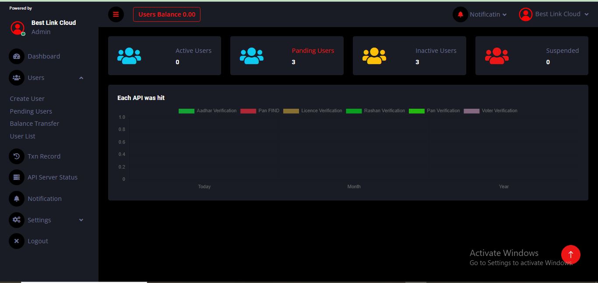This screenshot has width=598, height=283.
Task: Toggle Voter Verification legend series
Action: pos(490,111)
